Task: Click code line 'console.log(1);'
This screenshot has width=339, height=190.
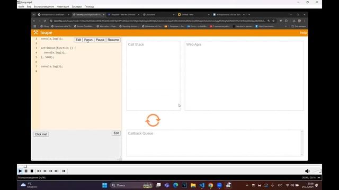Action: coord(52,39)
